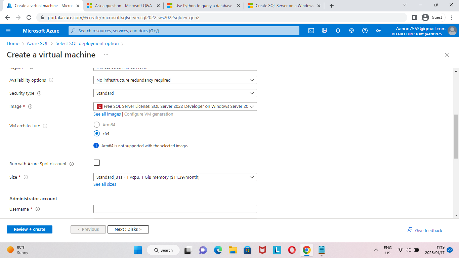459x258 pixels.
Task: Focus the Username input field
Action: pos(175,209)
